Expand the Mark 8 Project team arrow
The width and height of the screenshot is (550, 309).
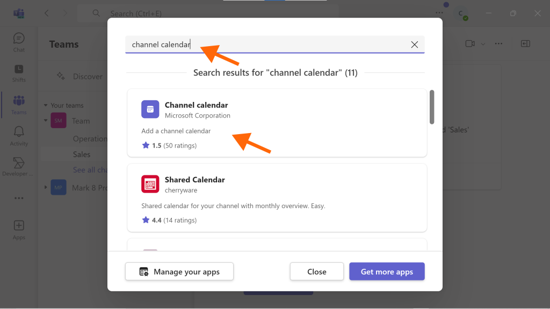[x=46, y=187]
